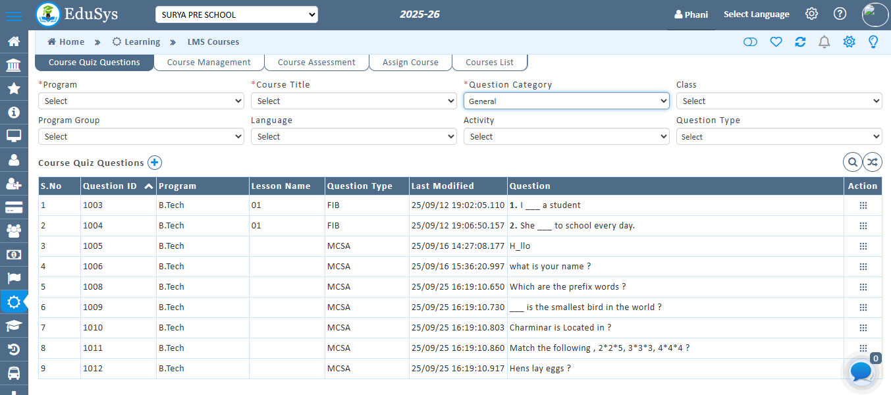This screenshot has height=395, width=891.
Task: Click the heart favorites icon
Action: (x=776, y=42)
